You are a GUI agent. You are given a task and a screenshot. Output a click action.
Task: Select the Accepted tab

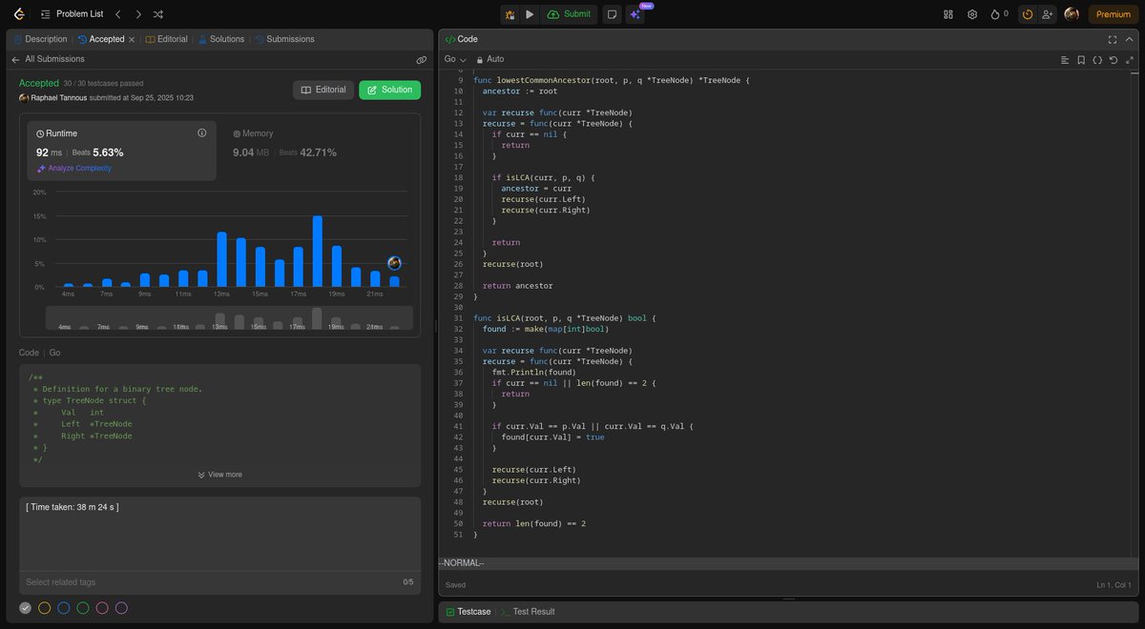coord(101,39)
